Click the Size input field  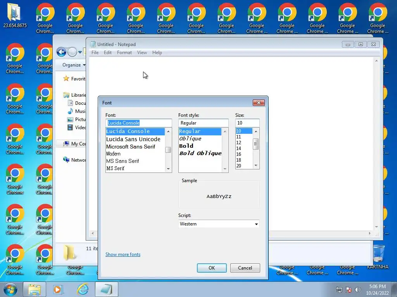point(247,123)
